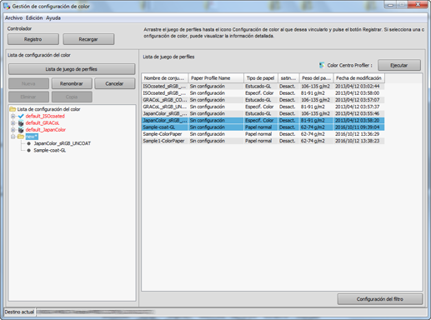431x320 pixels.
Task: Select the GRACoL_sRGB_CO... profile row
Action: coord(263,100)
